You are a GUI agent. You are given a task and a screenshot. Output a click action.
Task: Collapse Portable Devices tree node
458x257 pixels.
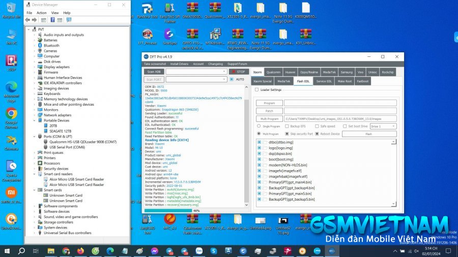tap(35, 120)
